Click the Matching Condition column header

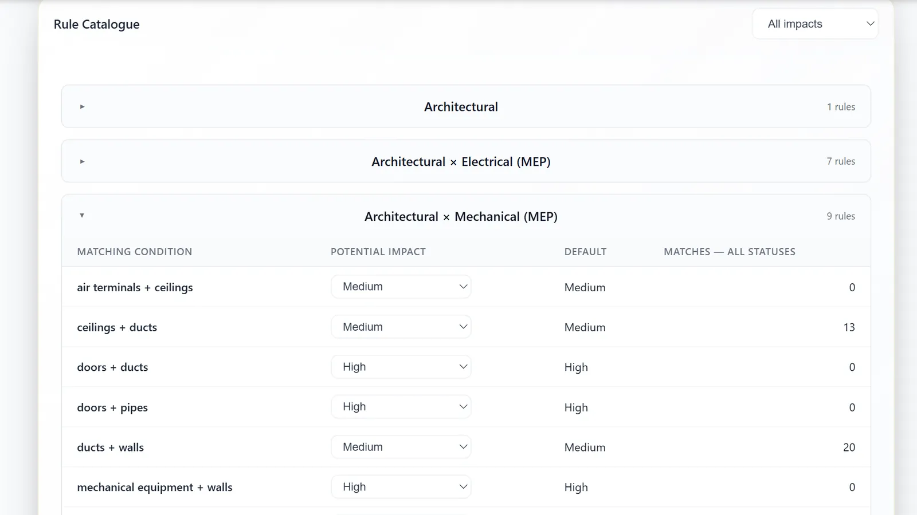[x=135, y=252]
